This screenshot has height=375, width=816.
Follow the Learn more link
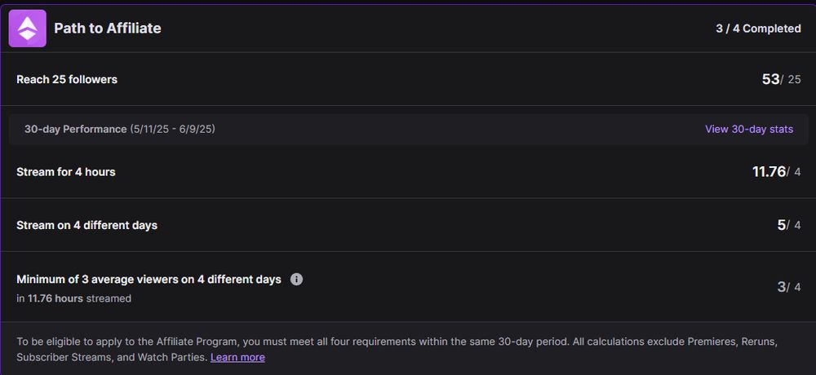(x=237, y=357)
